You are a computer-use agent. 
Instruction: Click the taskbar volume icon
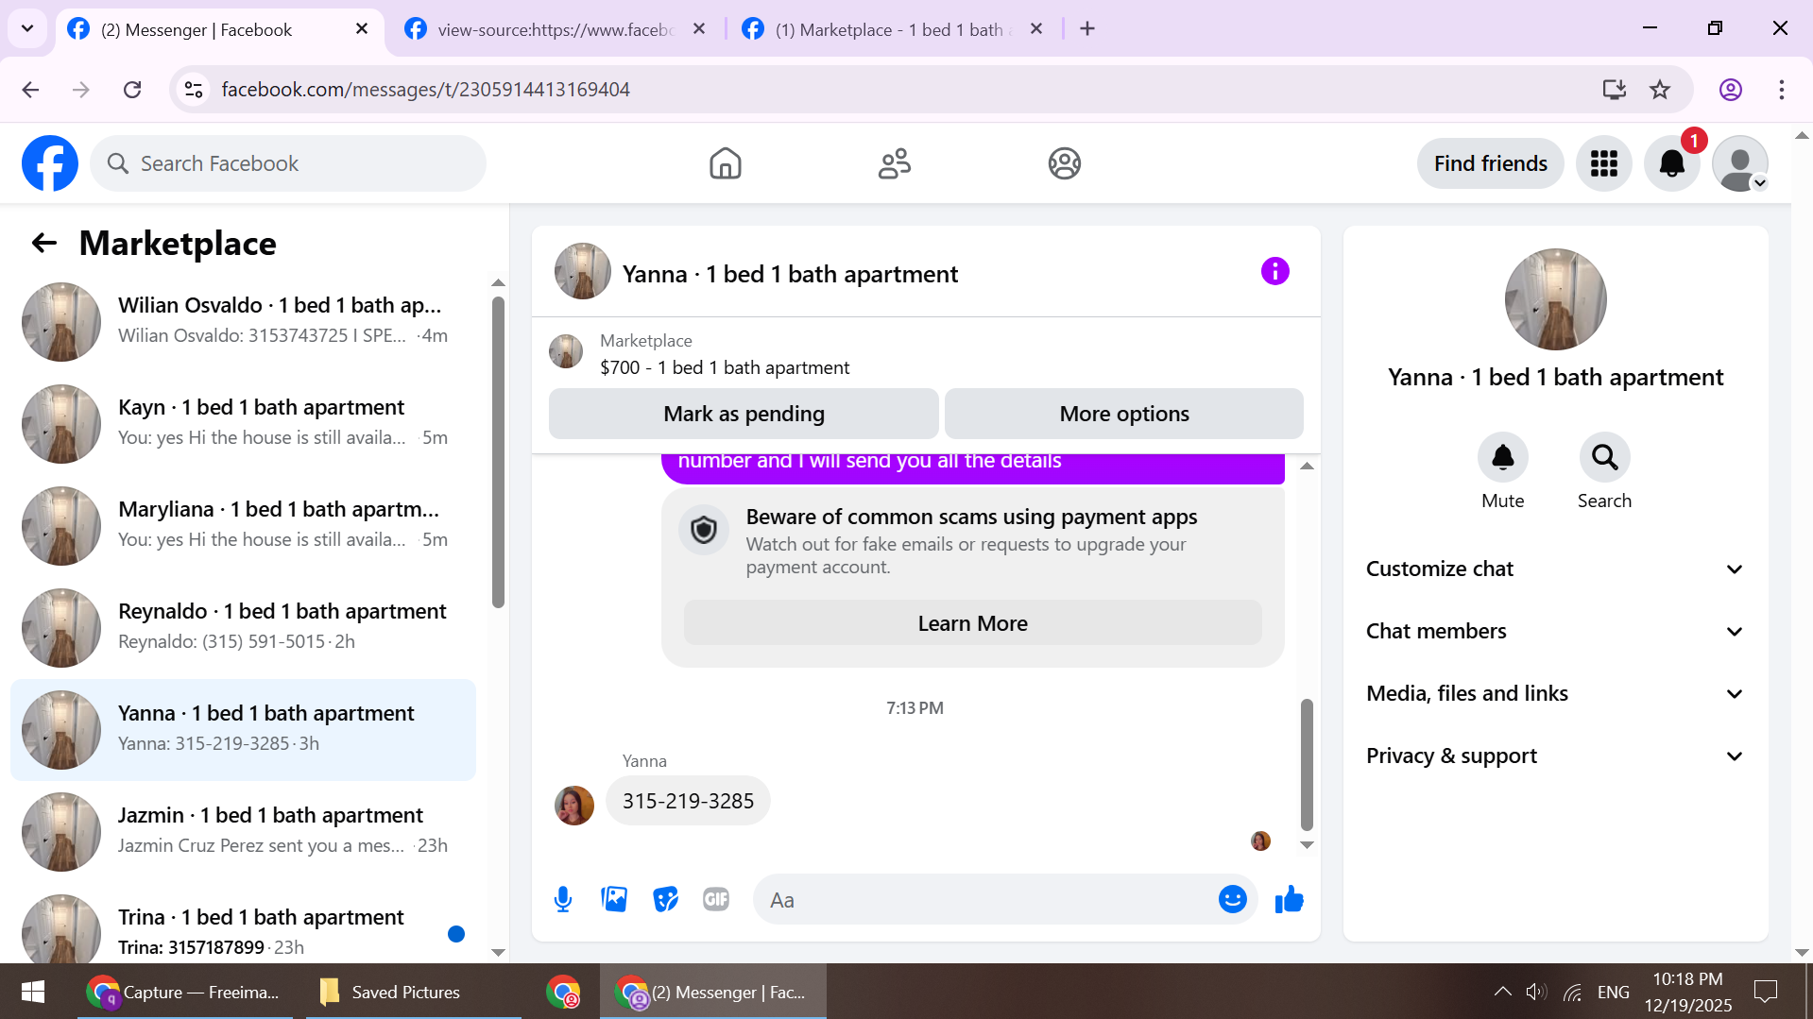click(x=1536, y=992)
